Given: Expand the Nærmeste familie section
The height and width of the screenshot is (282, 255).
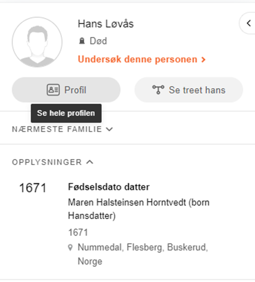Looking at the screenshot, I should click(x=62, y=129).
